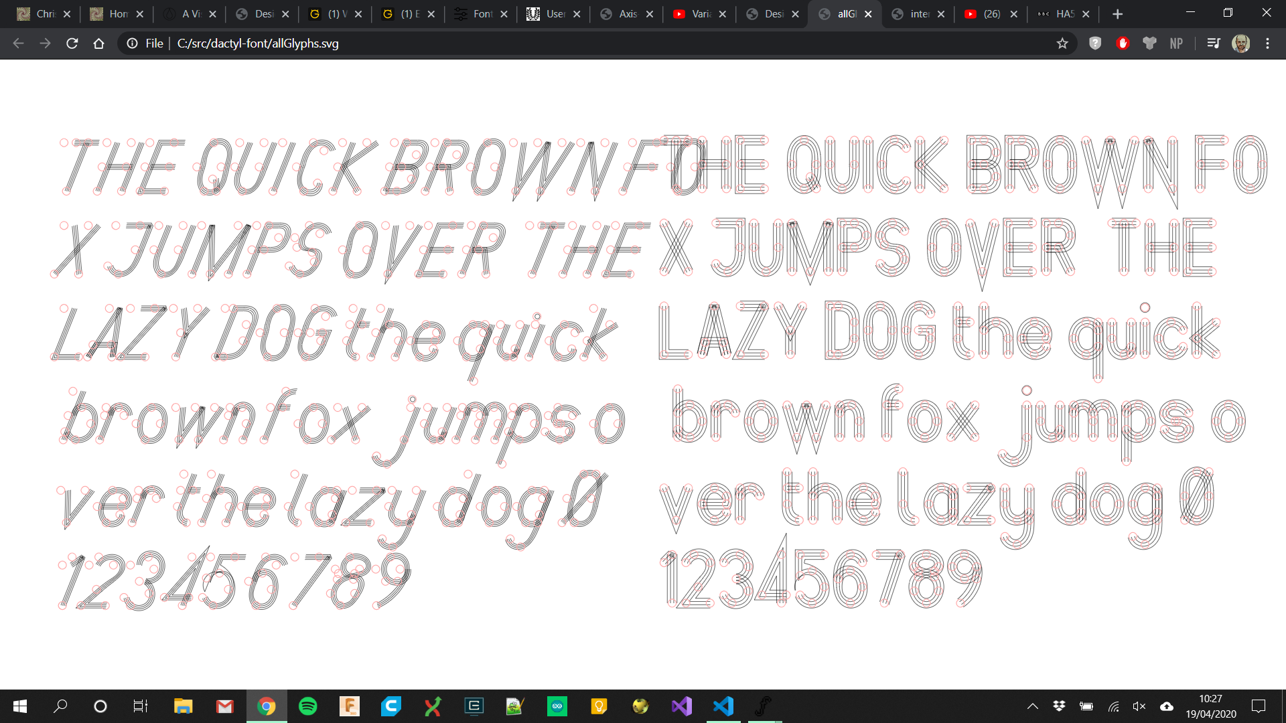This screenshot has height=723, width=1286.
Task: Open the grey heart-shaped extension icon
Action: tap(1149, 44)
